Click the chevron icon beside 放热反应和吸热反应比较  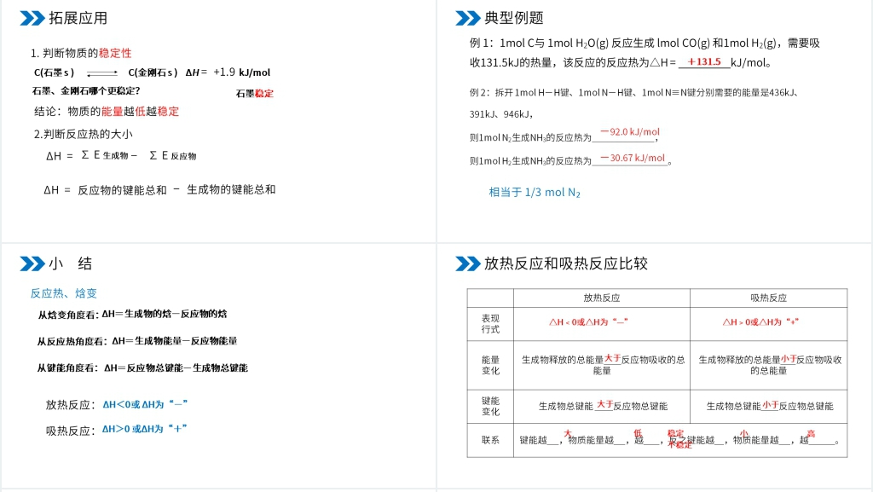[468, 263]
